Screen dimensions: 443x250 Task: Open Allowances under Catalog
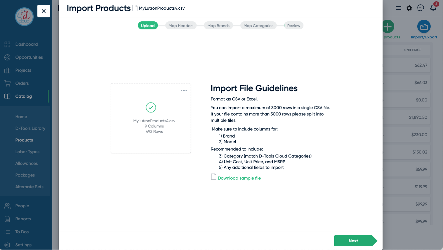click(26, 163)
